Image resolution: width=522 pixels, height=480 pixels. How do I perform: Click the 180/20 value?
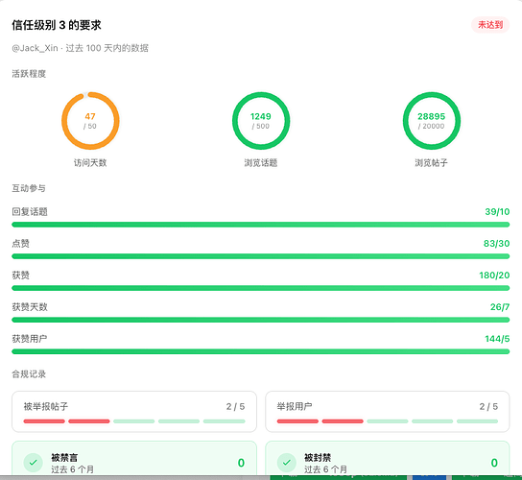pos(494,276)
